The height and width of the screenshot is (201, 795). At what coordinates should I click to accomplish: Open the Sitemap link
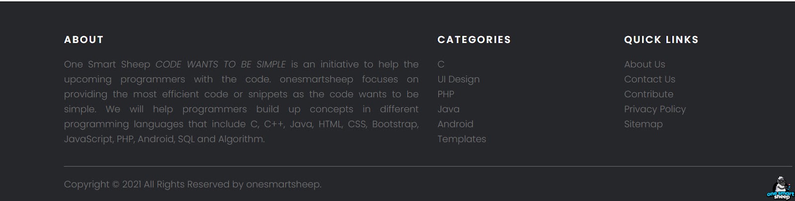[643, 124]
